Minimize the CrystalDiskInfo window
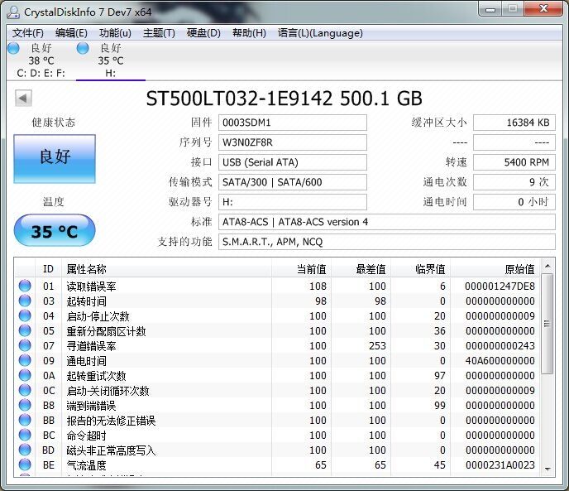Viewport: 569px width, 491px height. tap(490, 9)
